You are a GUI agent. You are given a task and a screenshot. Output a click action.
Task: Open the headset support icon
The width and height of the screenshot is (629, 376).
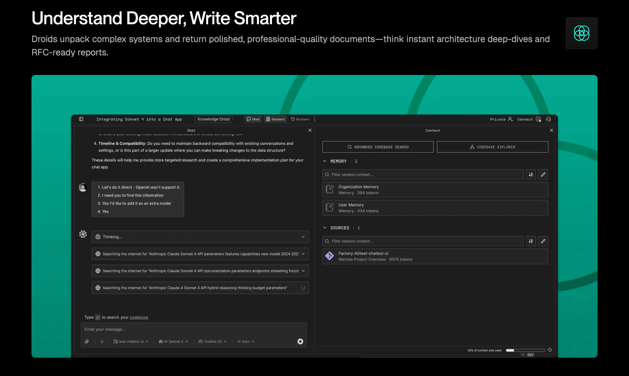click(x=548, y=119)
